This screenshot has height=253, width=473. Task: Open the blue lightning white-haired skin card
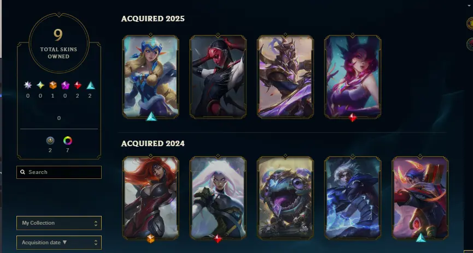click(x=353, y=197)
